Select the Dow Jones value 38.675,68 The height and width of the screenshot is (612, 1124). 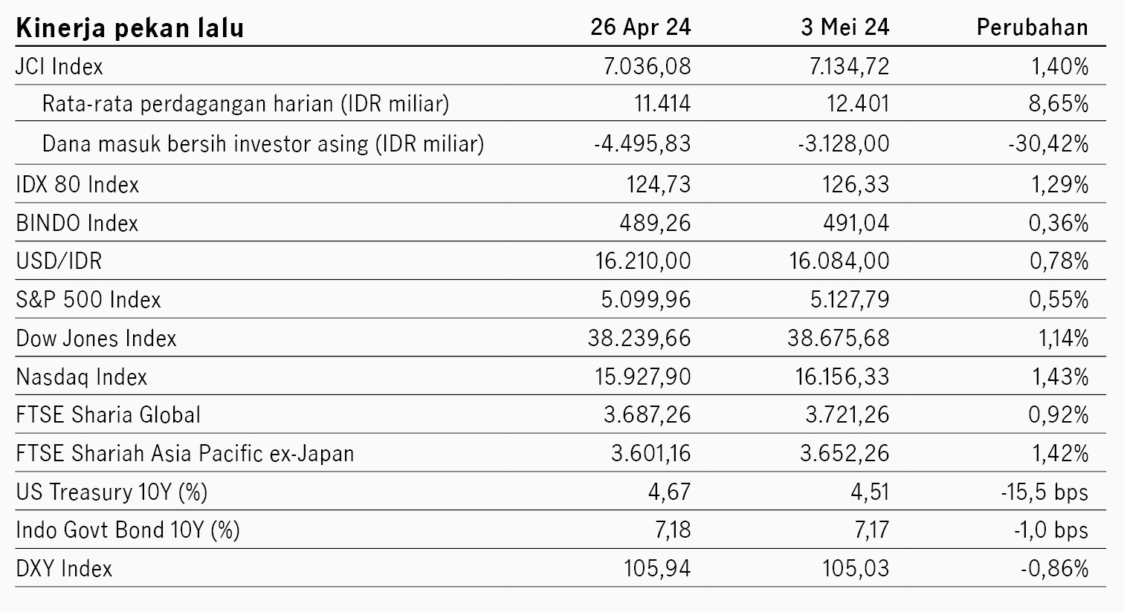838,339
